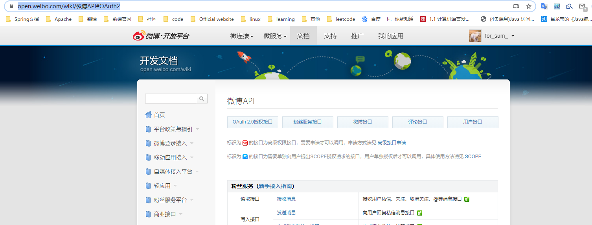Click the 读取接口 table cell

250,199
